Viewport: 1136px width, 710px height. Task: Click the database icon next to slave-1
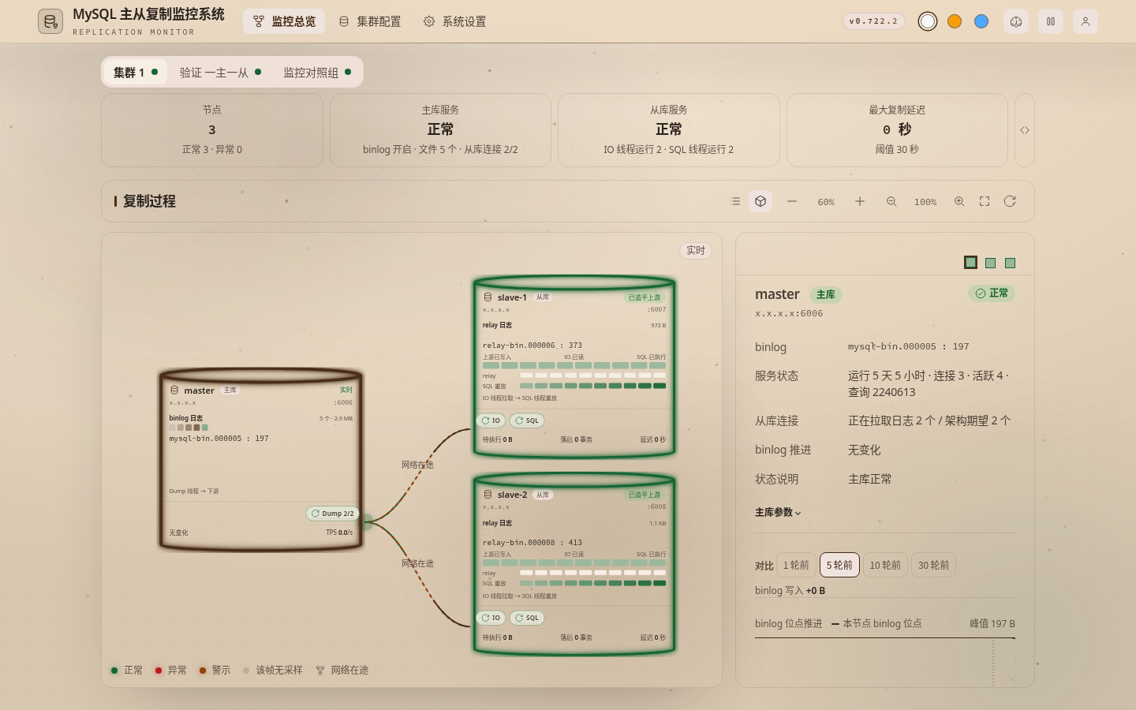pyautogui.click(x=488, y=297)
